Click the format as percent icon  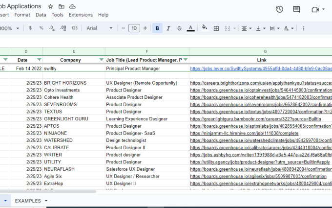click(41, 28)
